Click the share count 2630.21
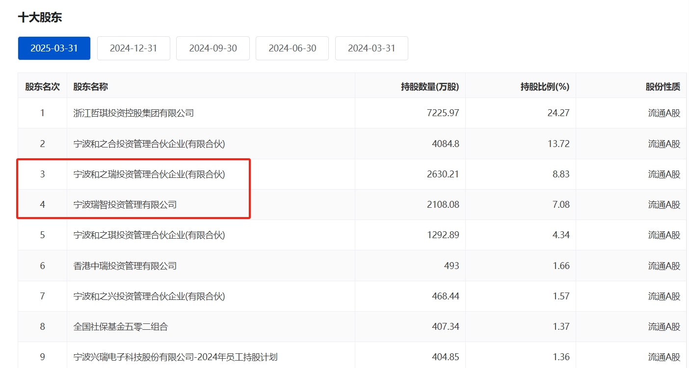Viewport: 689px width, 368px height. click(443, 174)
